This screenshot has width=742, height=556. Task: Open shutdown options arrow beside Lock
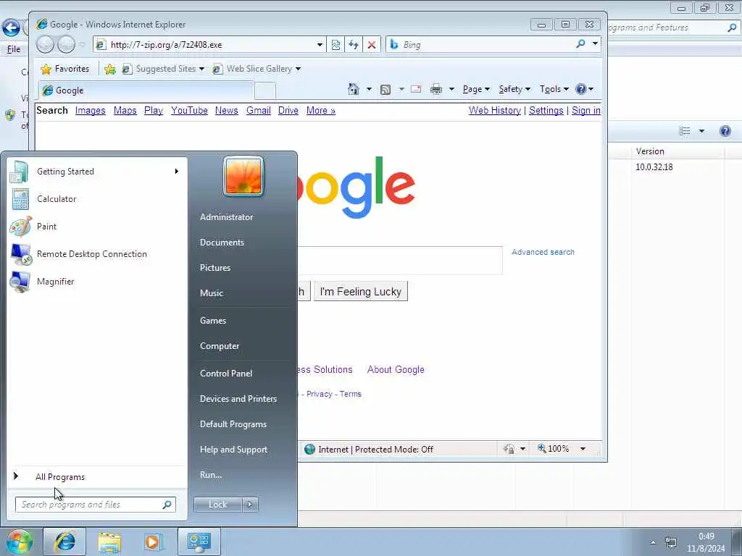point(250,505)
